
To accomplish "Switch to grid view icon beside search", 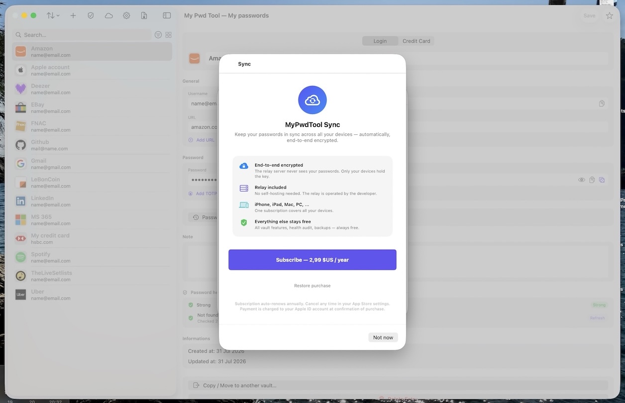I will (169, 35).
